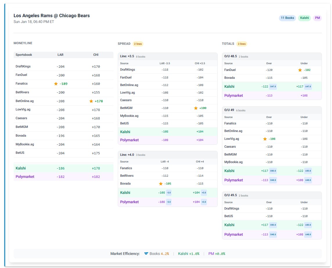Click the U47.5 tag on Kalshi row
This screenshot has height=268, width=332.
click(x=308, y=87)
